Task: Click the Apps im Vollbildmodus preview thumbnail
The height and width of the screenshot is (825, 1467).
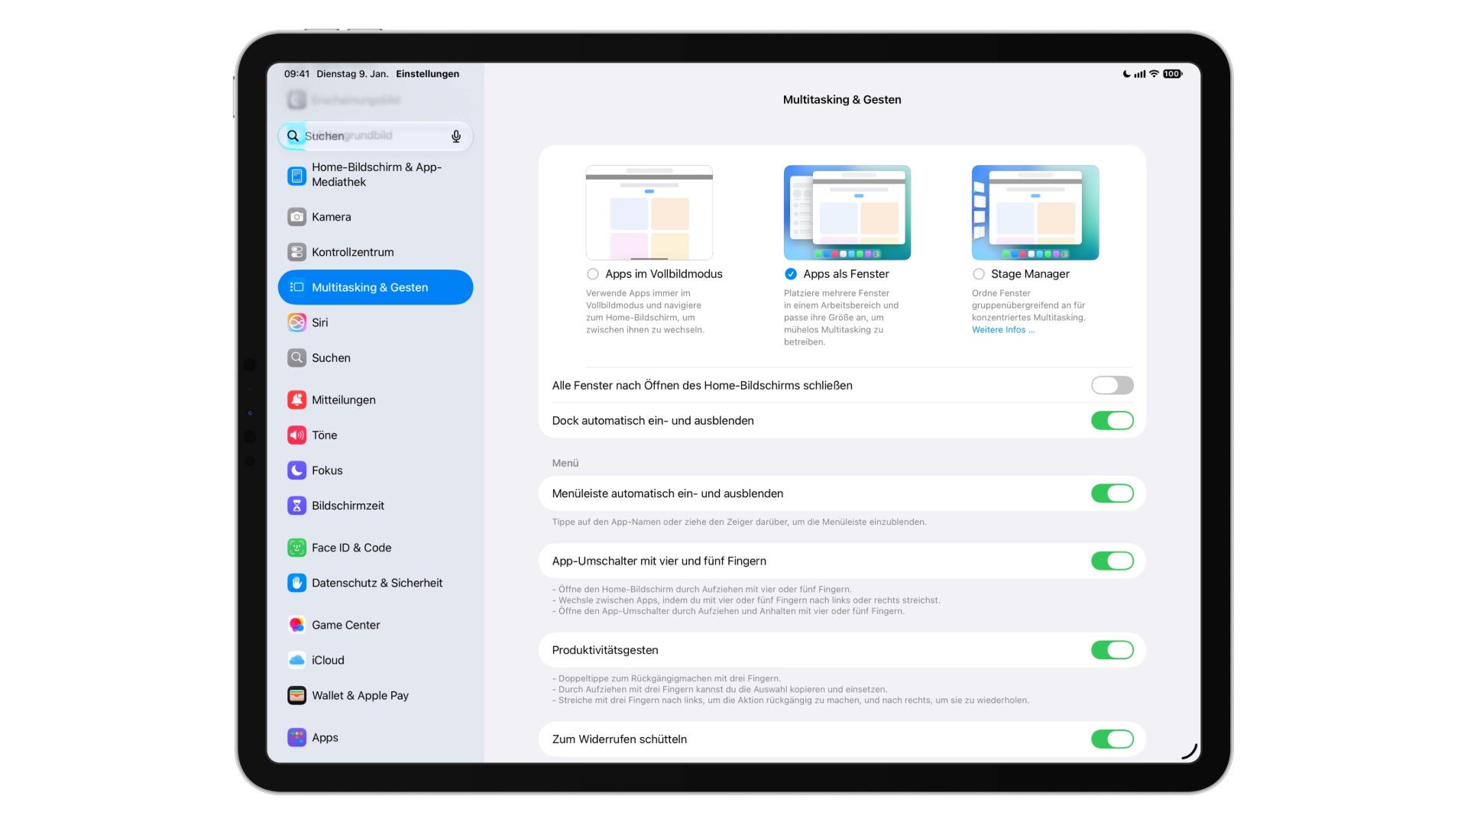Action: coord(649,212)
